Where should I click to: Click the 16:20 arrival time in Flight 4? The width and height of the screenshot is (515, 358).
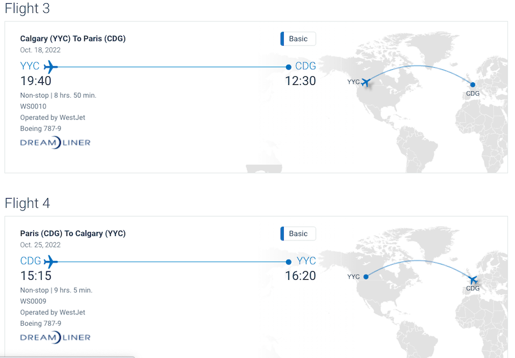[x=300, y=276]
